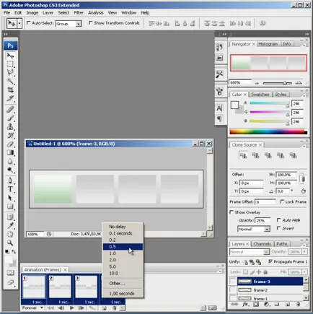Select the Magic Wand tool
The image size is (313, 314).
pyautogui.click(x=10, y=81)
